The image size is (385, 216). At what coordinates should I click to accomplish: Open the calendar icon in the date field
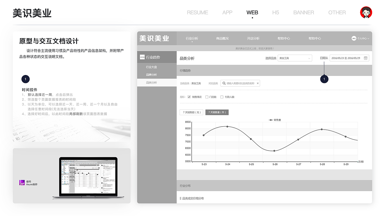click(x=365, y=58)
